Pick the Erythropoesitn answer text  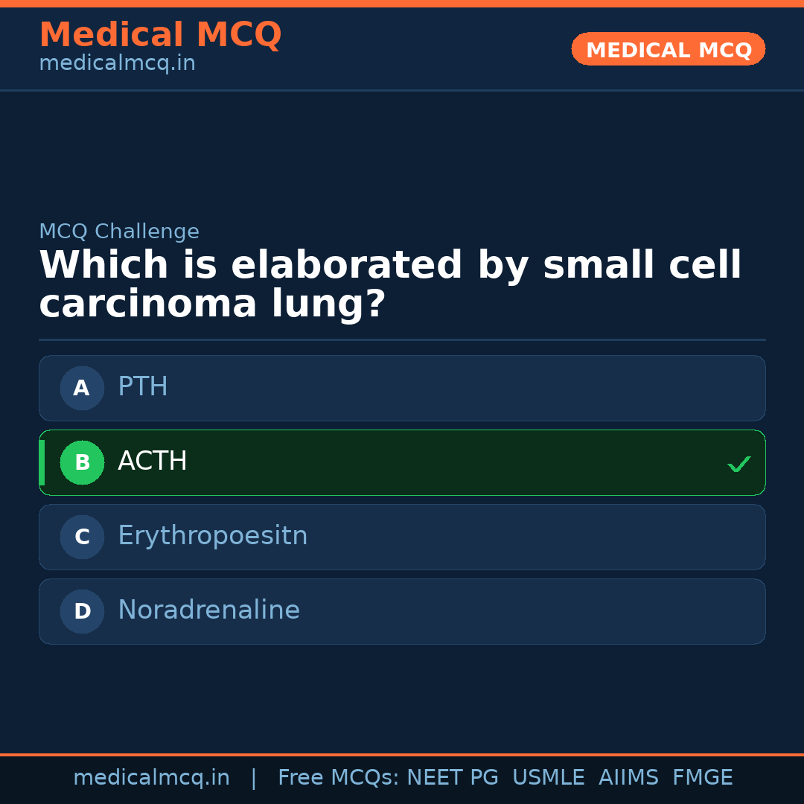212,536
